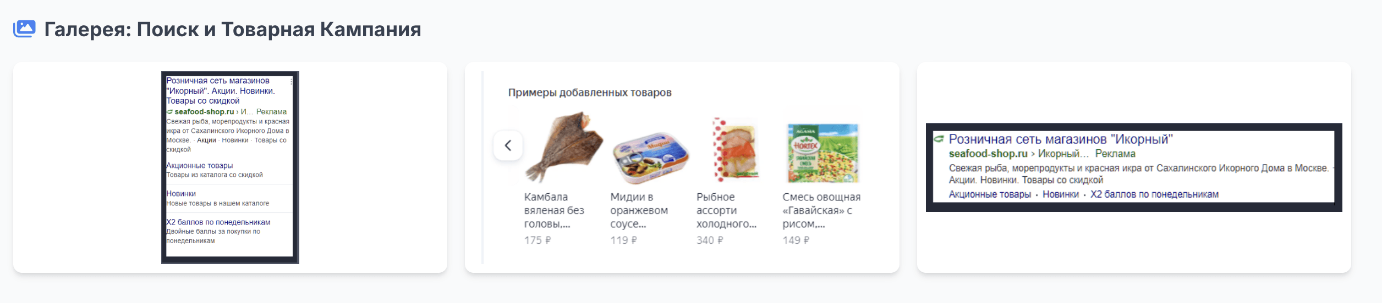Click "Х2 баллов по понедельникам" mobile sitelink
Image resolution: width=1382 pixels, height=303 pixels.
click(218, 222)
